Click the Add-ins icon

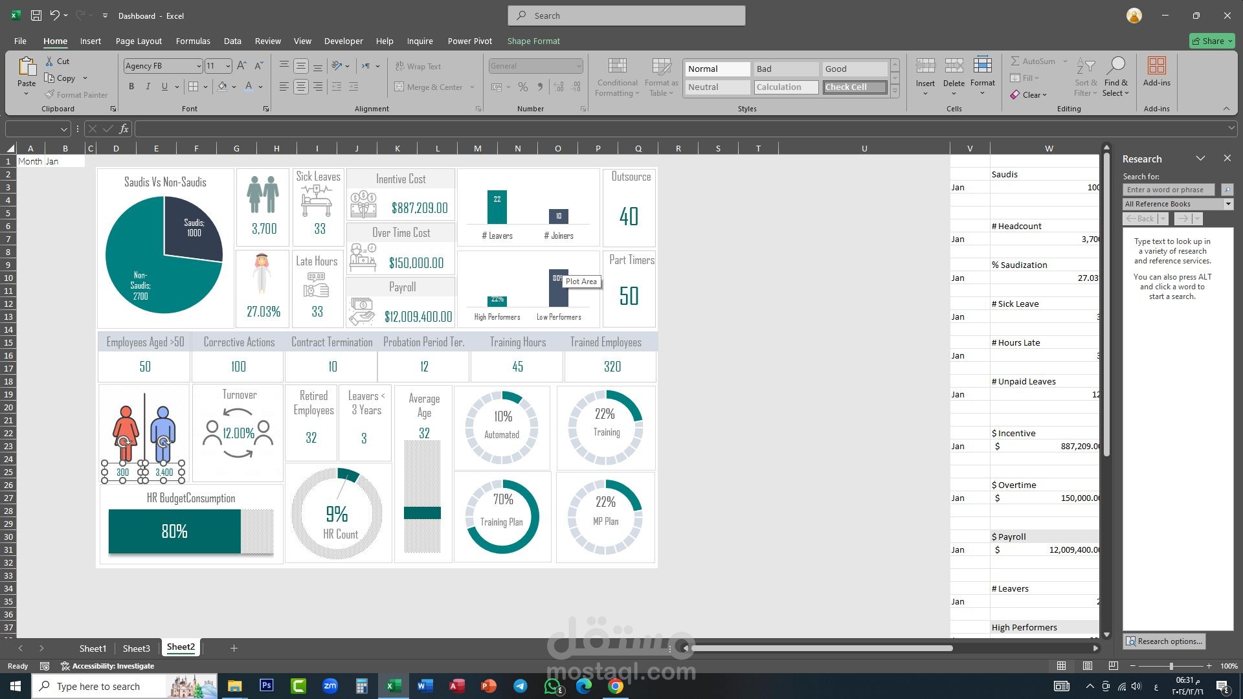[1156, 65]
